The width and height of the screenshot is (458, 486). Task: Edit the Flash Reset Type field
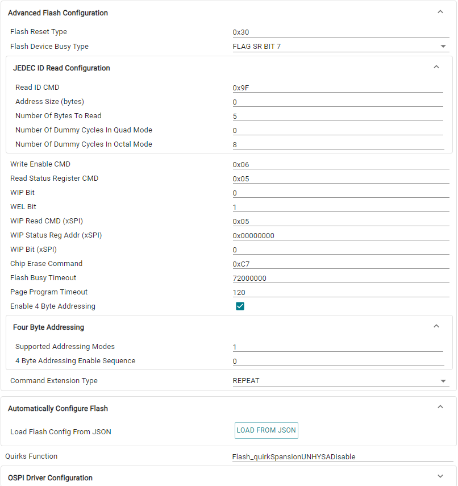[341, 32]
